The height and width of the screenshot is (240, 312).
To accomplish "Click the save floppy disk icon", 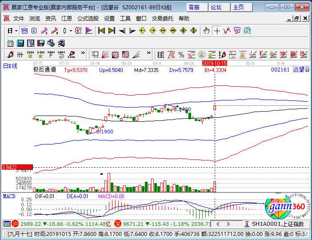I will tap(40, 43).
